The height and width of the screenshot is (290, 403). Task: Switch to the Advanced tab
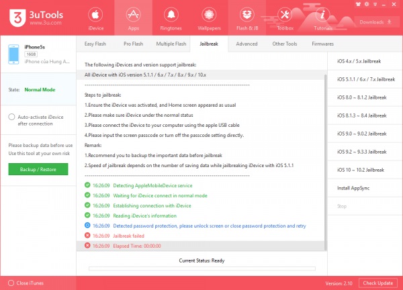tap(247, 44)
